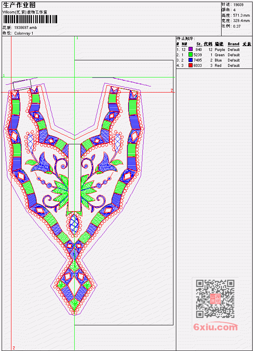Select stitch count 7495 in the Blue row

pos(198,60)
